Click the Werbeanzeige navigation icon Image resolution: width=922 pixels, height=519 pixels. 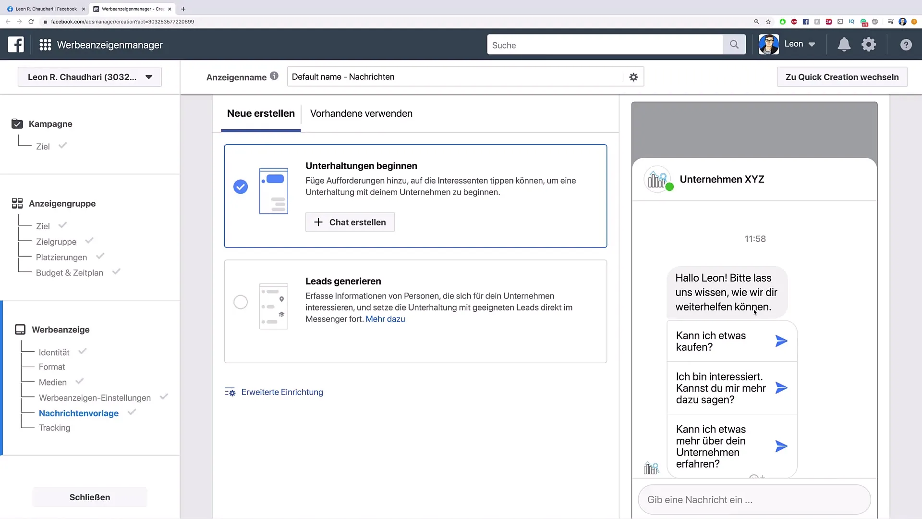(18, 329)
